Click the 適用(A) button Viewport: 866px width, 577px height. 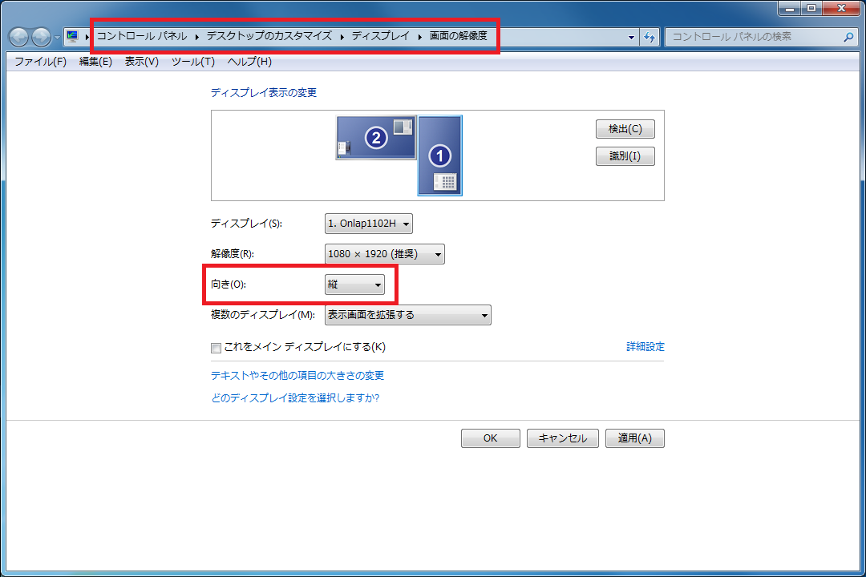pyautogui.click(x=634, y=438)
